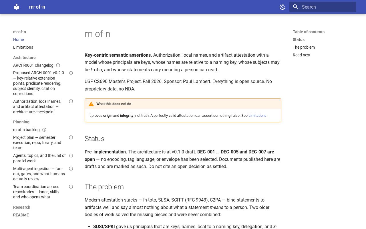Screen dimensions: 366x229
Task: Open Multi-agent ingestion page
Action: (x=39, y=174)
